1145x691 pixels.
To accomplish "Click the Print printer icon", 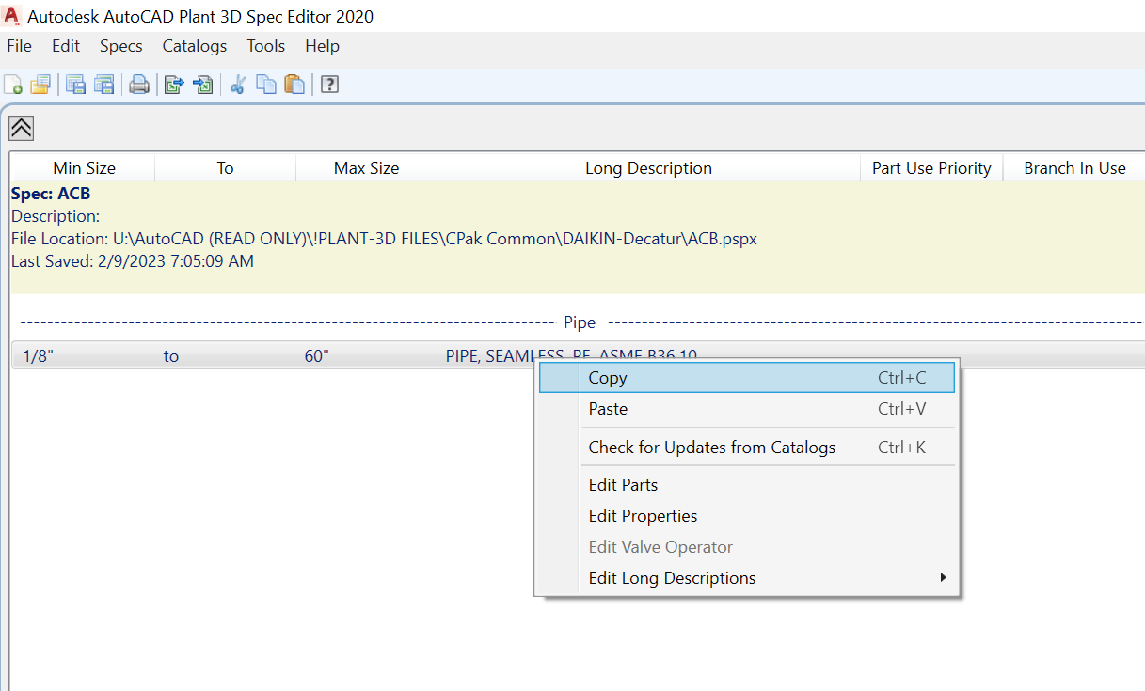I will (139, 85).
